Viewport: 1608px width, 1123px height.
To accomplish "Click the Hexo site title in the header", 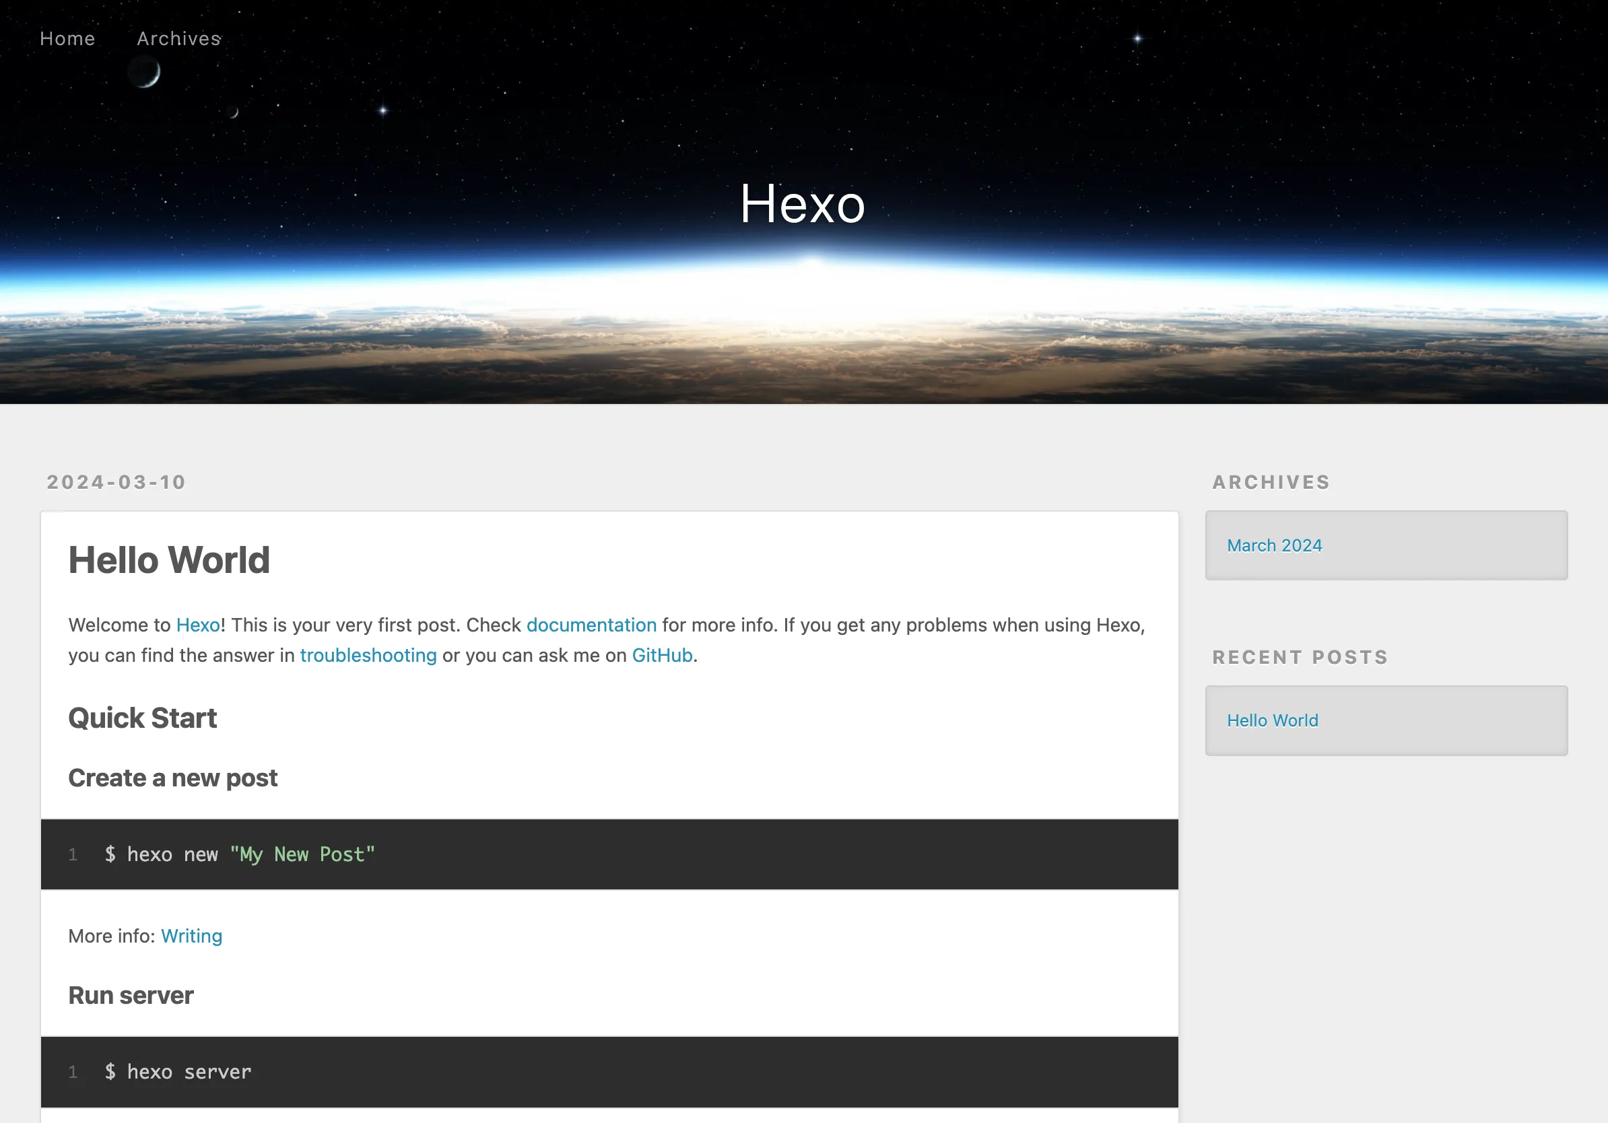I will [x=803, y=205].
